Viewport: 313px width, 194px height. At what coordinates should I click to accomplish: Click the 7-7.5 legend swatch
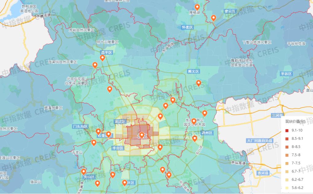pyautogui.click(x=287, y=163)
